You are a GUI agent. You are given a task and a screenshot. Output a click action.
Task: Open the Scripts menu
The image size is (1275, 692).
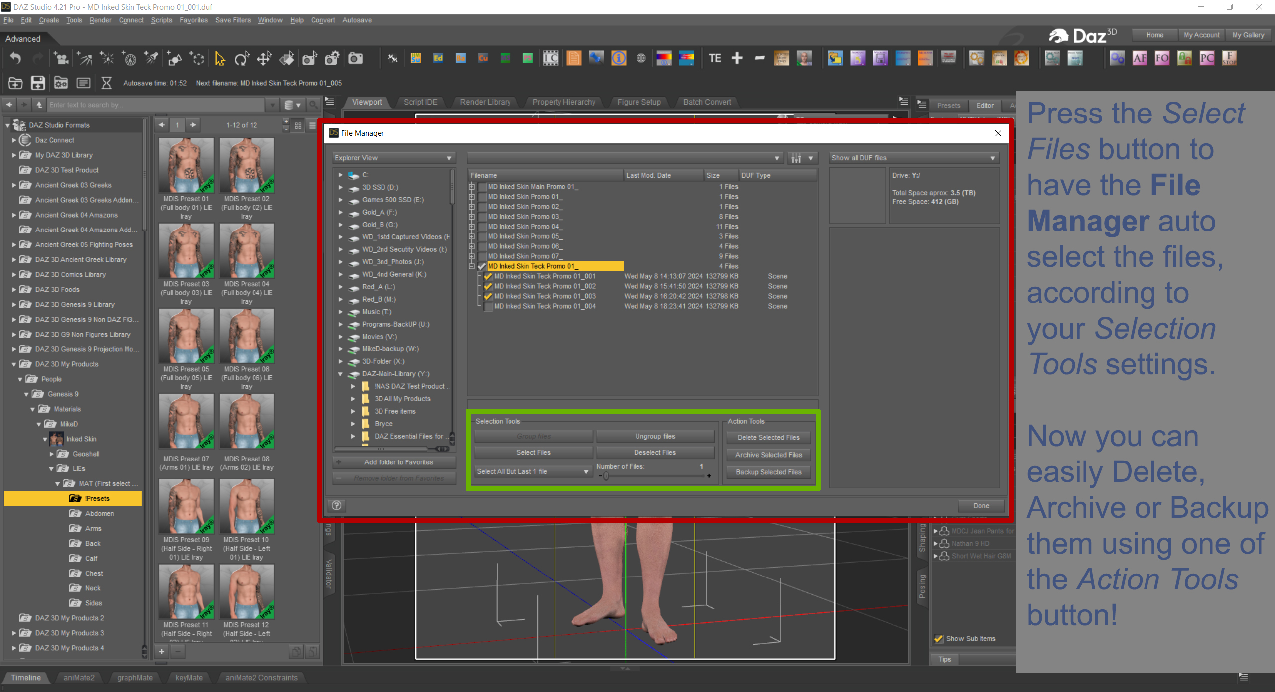pyautogui.click(x=161, y=20)
